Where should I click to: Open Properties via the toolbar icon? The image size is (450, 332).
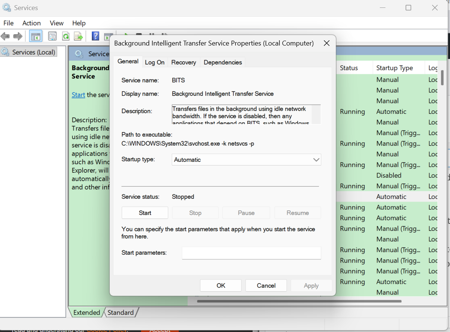[52, 36]
